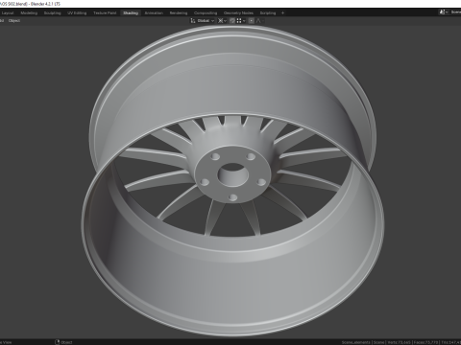Toggle snapping magnet icon
461x345 pixels.
click(x=232, y=21)
